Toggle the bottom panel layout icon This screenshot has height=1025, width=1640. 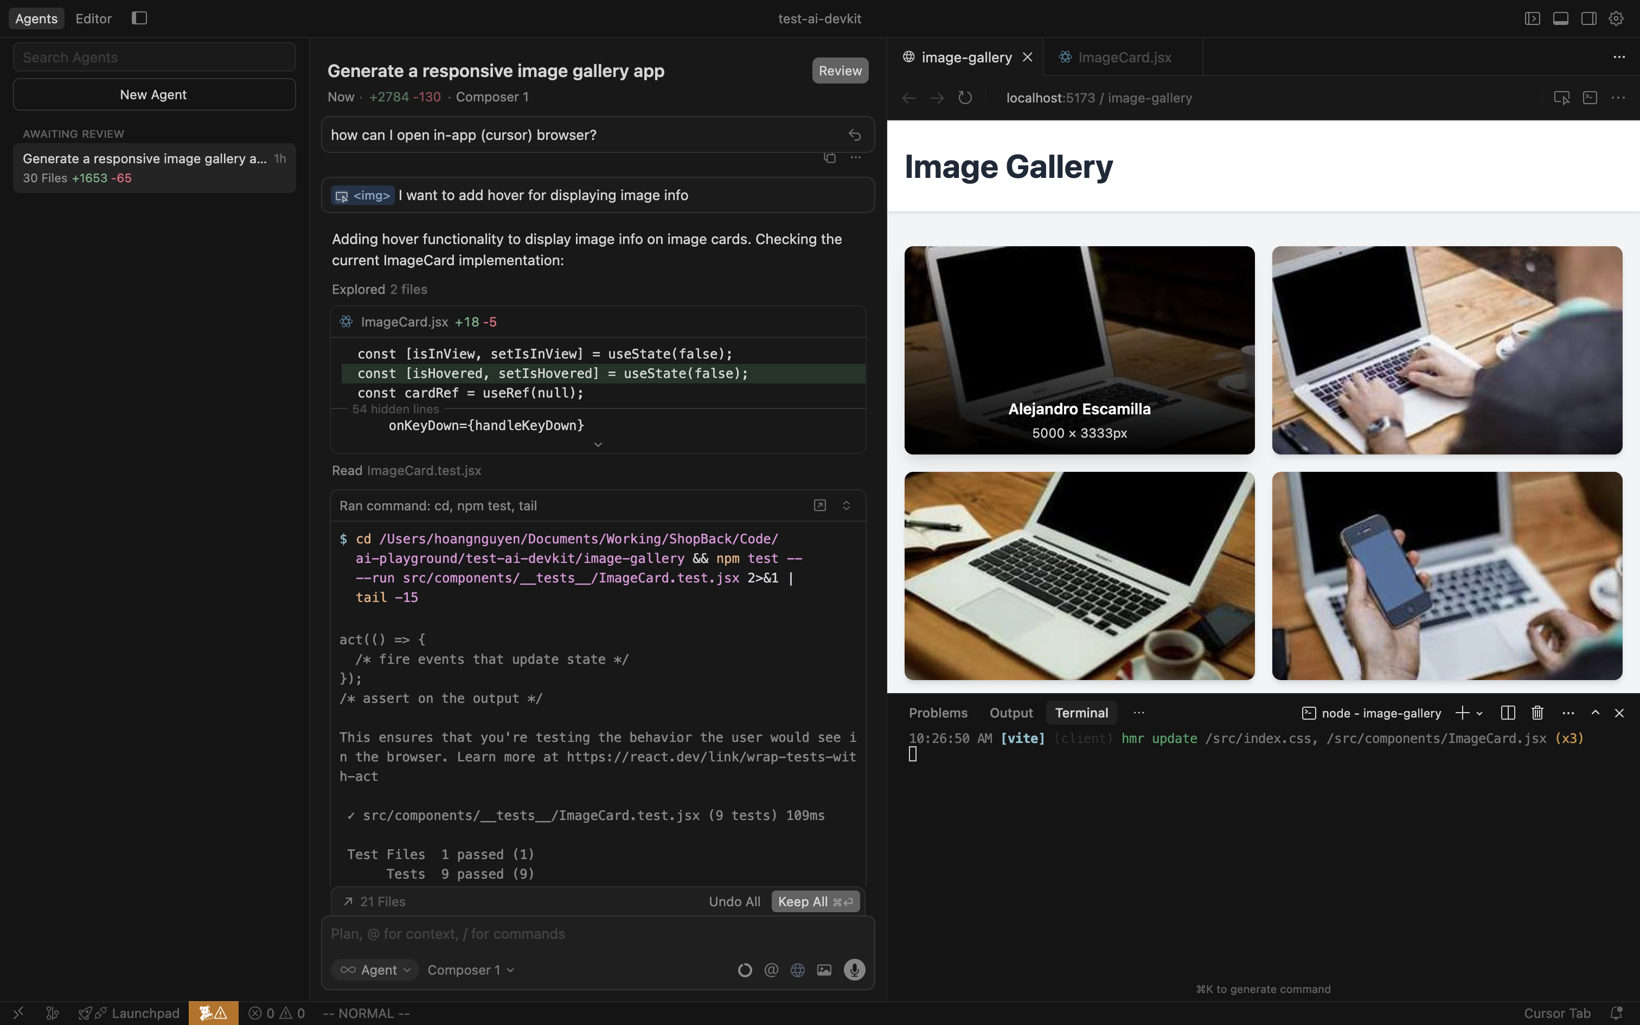(x=1561, y=18)
